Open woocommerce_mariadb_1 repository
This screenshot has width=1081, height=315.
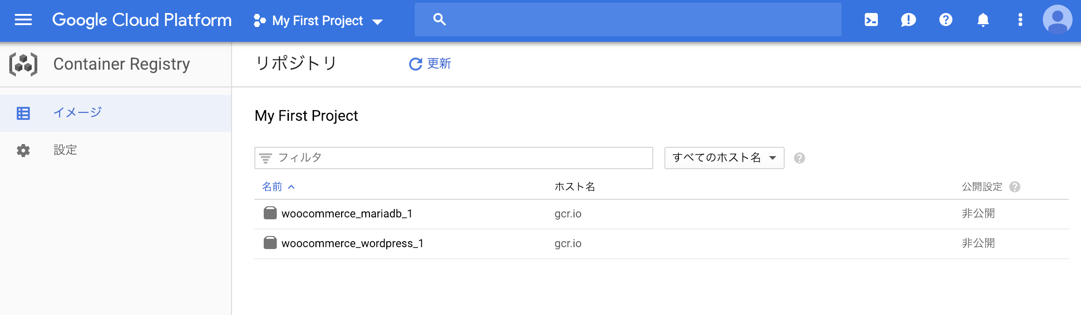(347, 214)
